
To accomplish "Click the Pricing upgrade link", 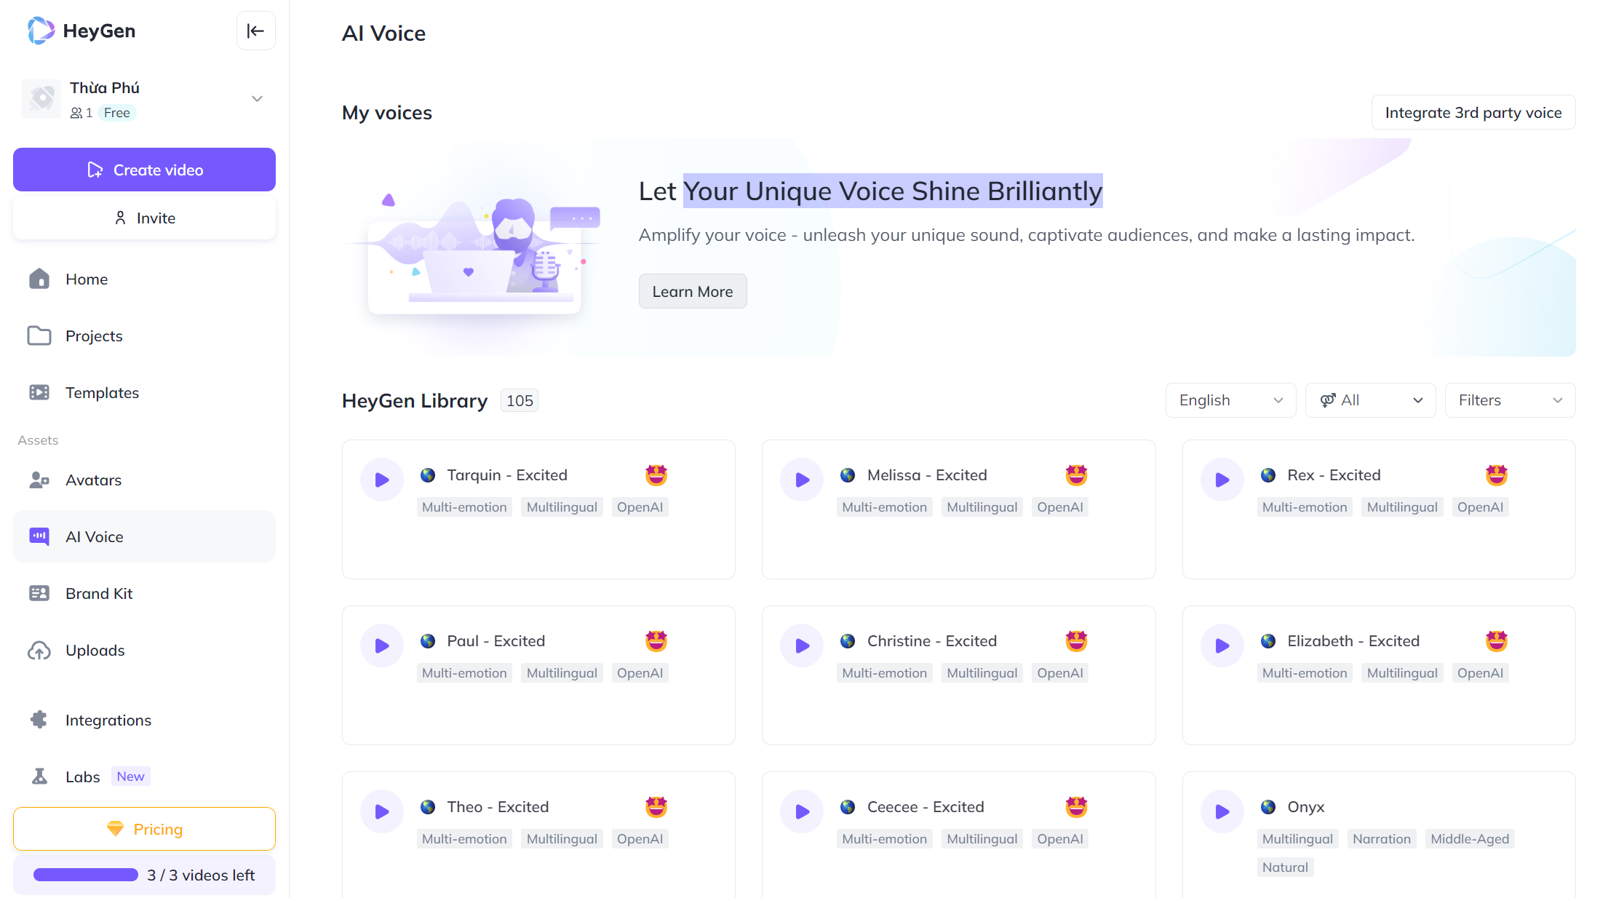I will (144, 830).
